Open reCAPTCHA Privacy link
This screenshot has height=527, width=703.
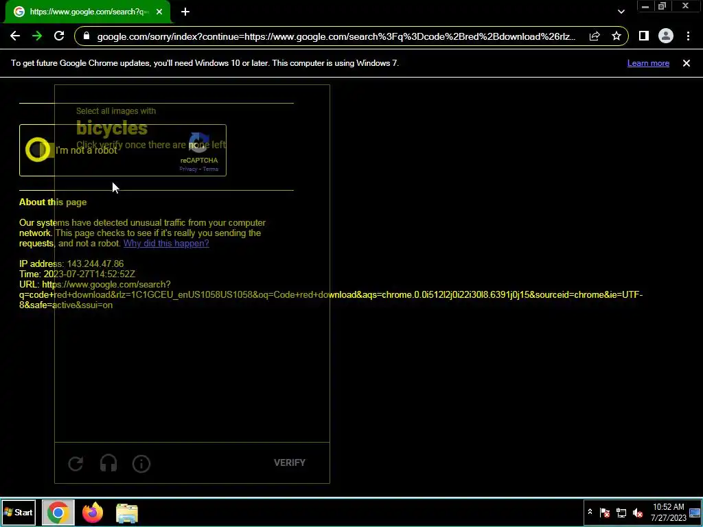coord(188,169)
